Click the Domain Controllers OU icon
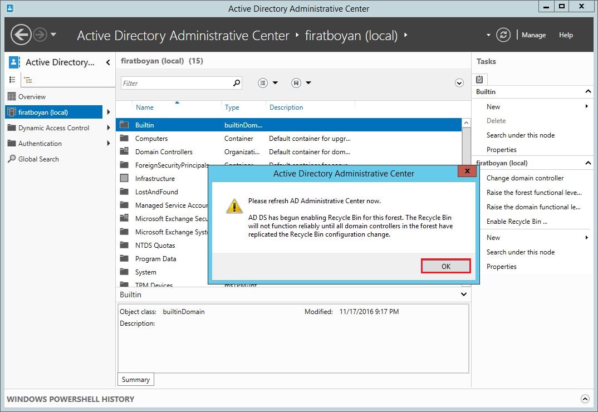Screen dimensions: 598x412 [124, 151]
